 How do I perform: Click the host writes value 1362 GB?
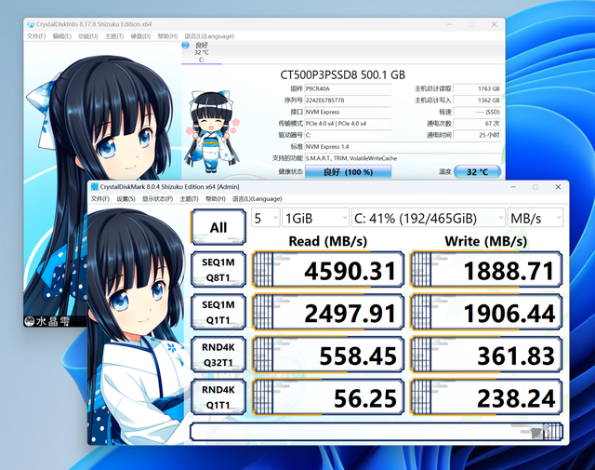[477, 101]
